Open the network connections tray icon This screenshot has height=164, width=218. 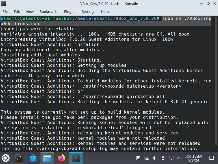coord(171,158)
